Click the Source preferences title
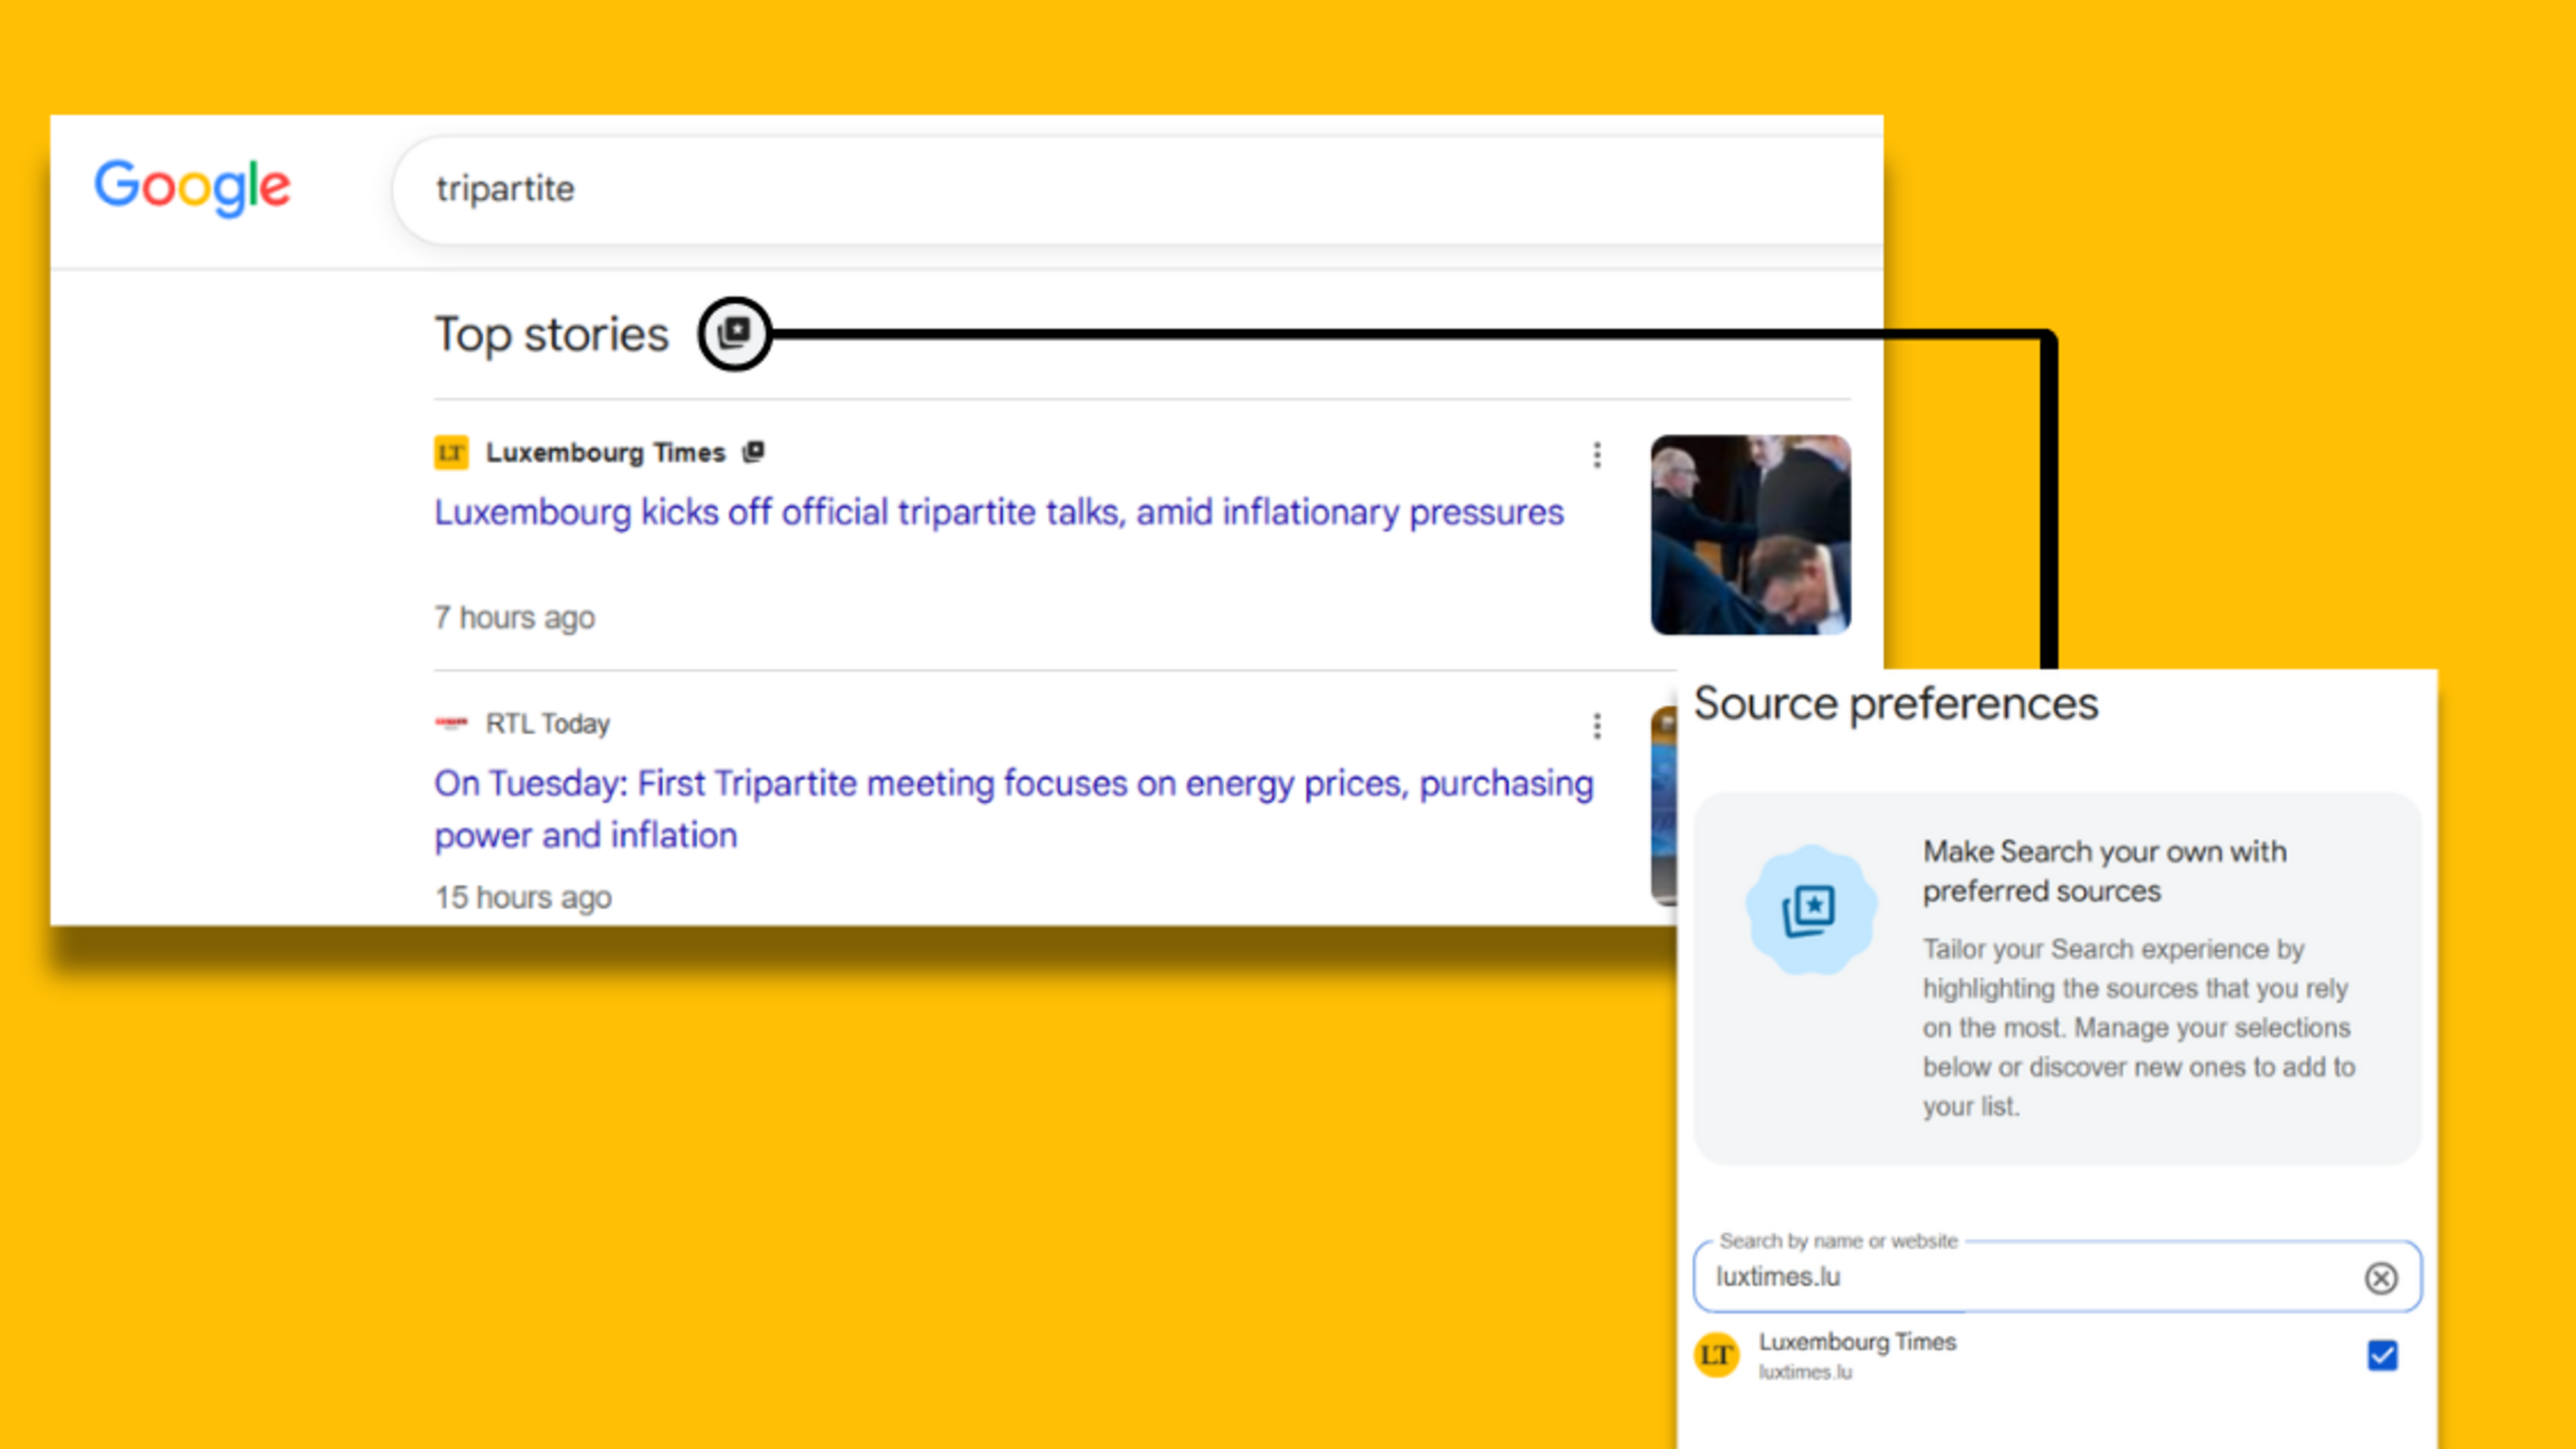 coord(1896,704)
